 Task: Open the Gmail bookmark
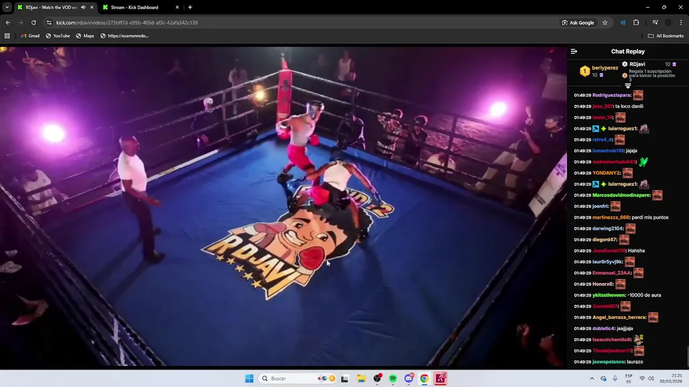(x=30, y=36)
